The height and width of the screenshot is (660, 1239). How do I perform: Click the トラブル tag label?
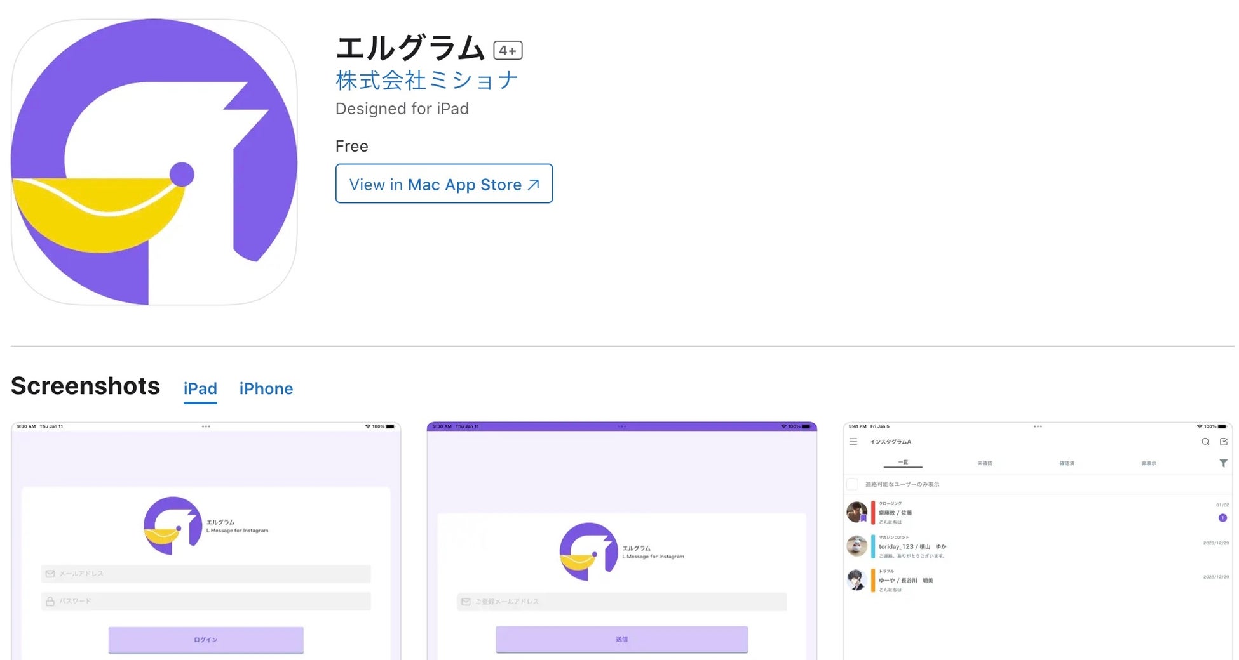886,571
